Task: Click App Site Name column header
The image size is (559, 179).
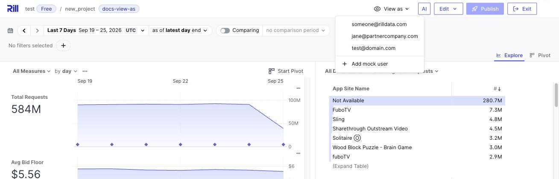Action: click(x=351, y=89)
